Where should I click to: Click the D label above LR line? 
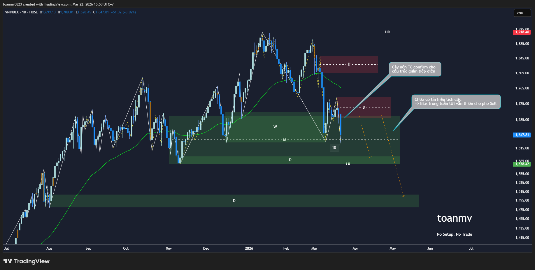point(290,160)
